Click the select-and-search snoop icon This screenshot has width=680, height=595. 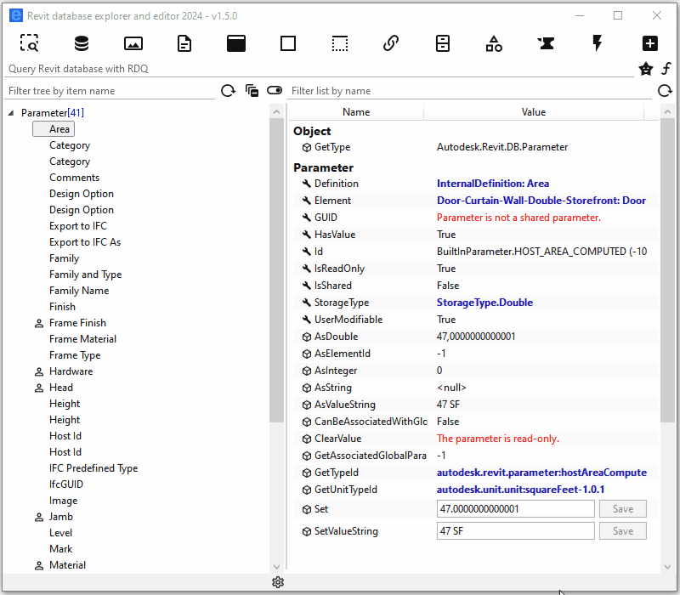pos(30,43)
